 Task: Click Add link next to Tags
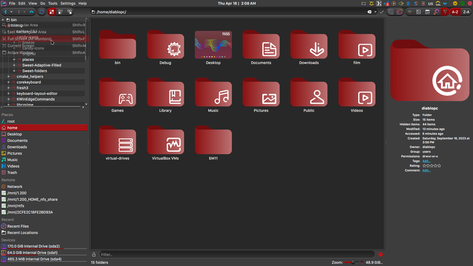[426, 161]
